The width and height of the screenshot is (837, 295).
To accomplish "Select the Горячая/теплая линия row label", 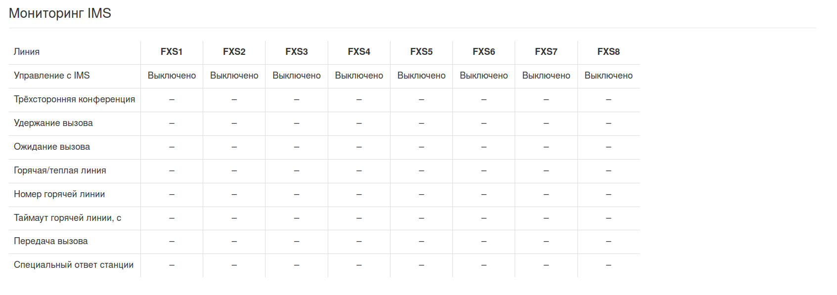I will point(60,170).
